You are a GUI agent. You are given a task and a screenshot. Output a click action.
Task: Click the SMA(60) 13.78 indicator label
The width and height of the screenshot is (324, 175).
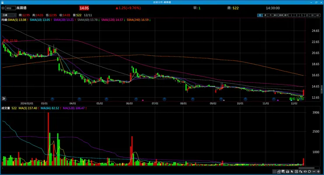pos(88,20)
